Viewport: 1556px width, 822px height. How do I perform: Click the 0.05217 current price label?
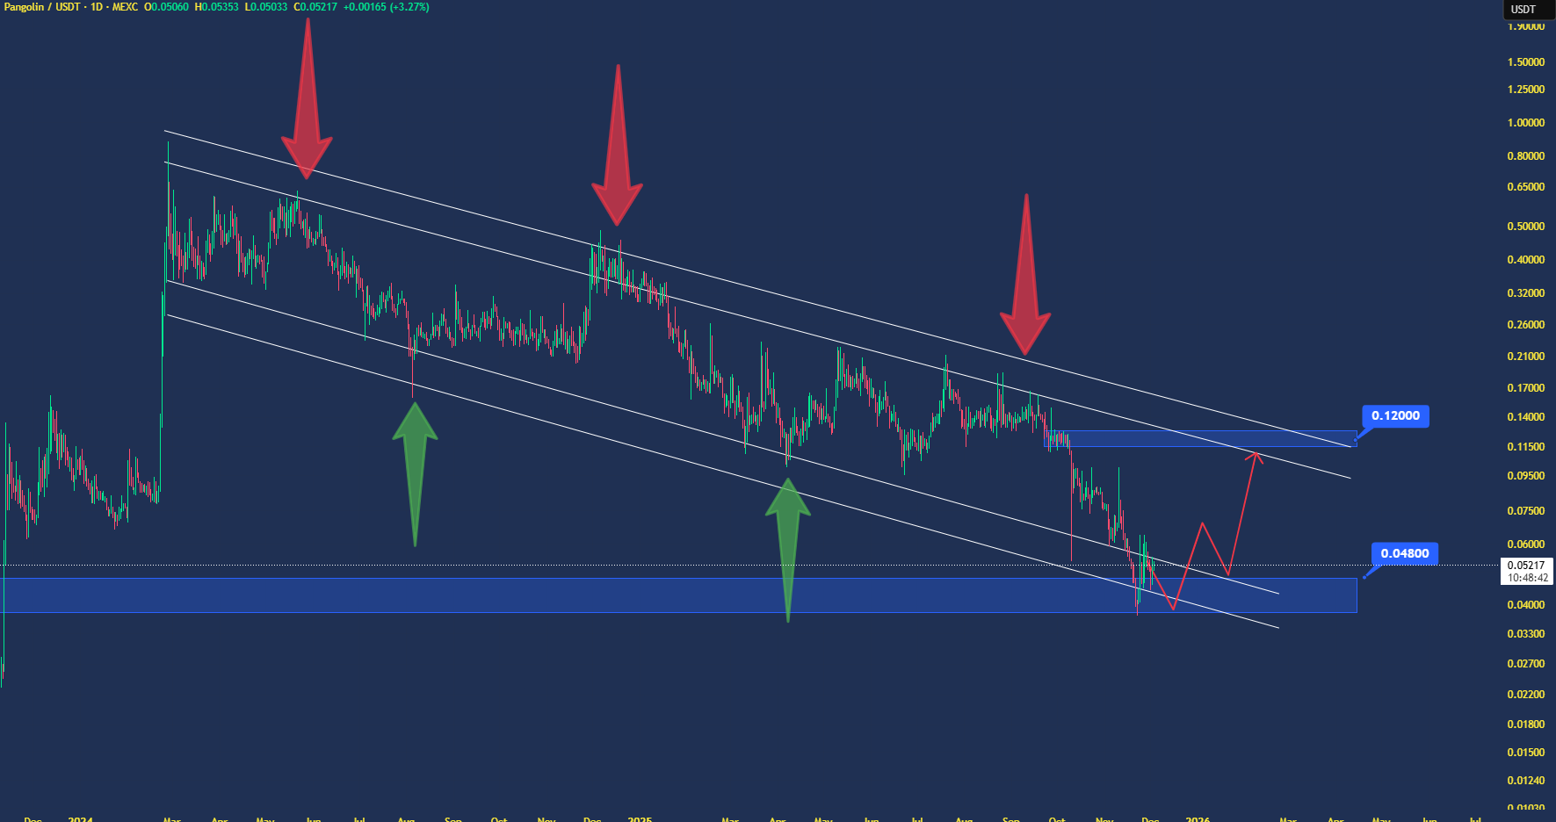[1526, 566]
